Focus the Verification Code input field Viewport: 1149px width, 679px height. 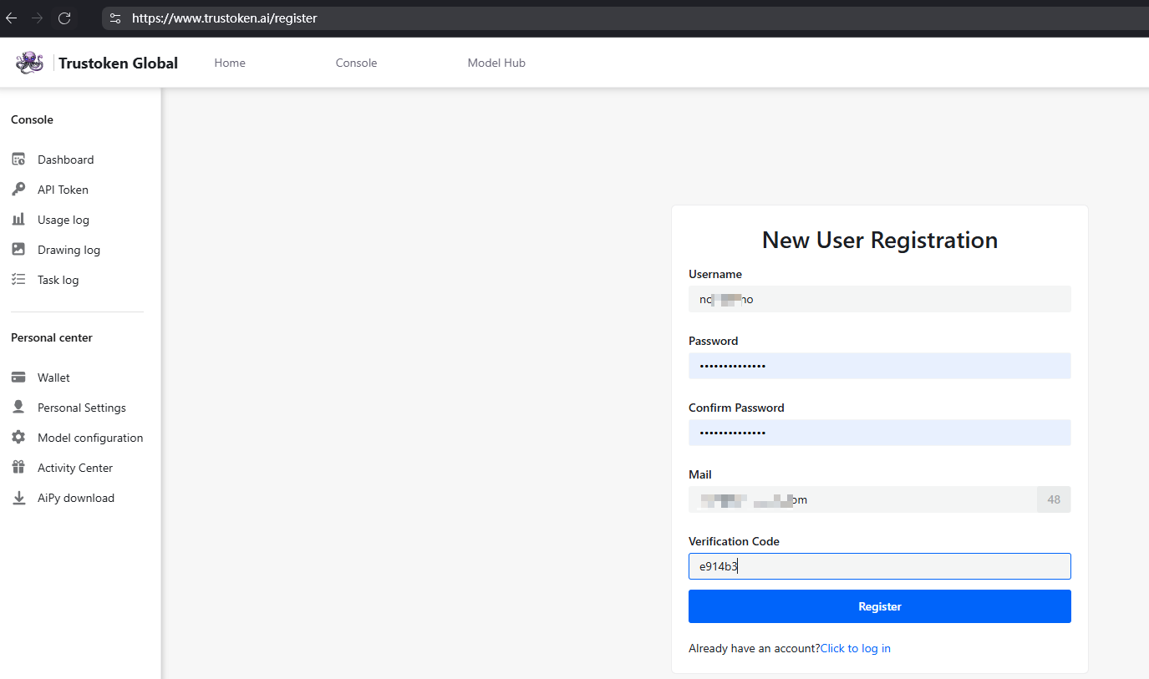click(x=879, y=566)
